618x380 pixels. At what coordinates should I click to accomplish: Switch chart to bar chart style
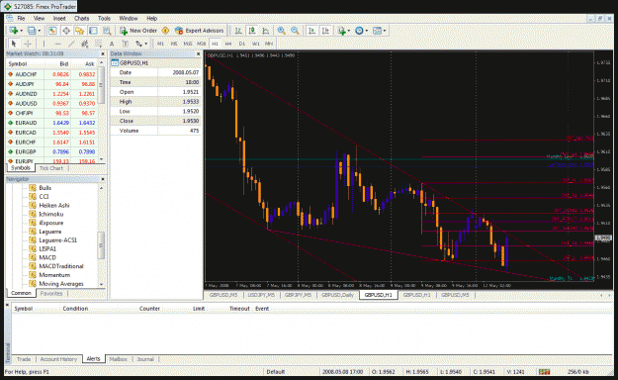(x=238, y=31)
